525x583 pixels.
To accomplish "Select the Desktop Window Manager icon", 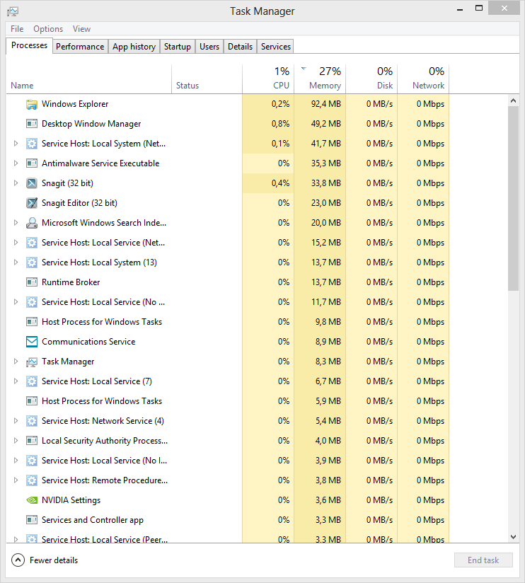I will click(32, 124).
